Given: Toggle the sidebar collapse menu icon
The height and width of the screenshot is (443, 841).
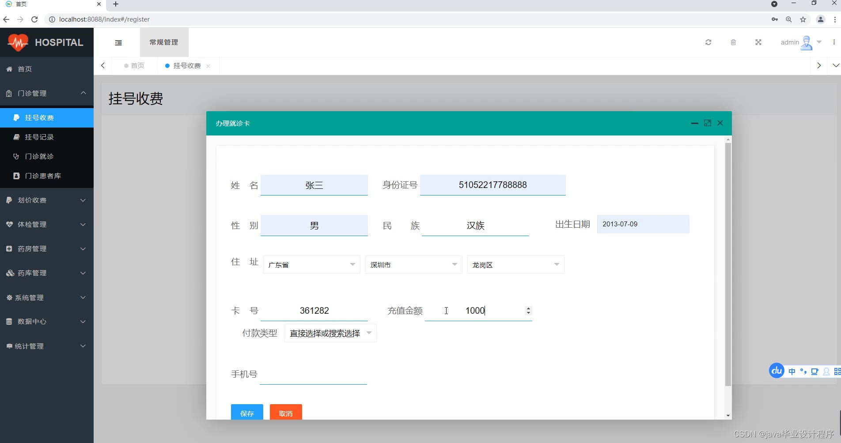Looking at the screenshot, I should click(x=118, y=42).
